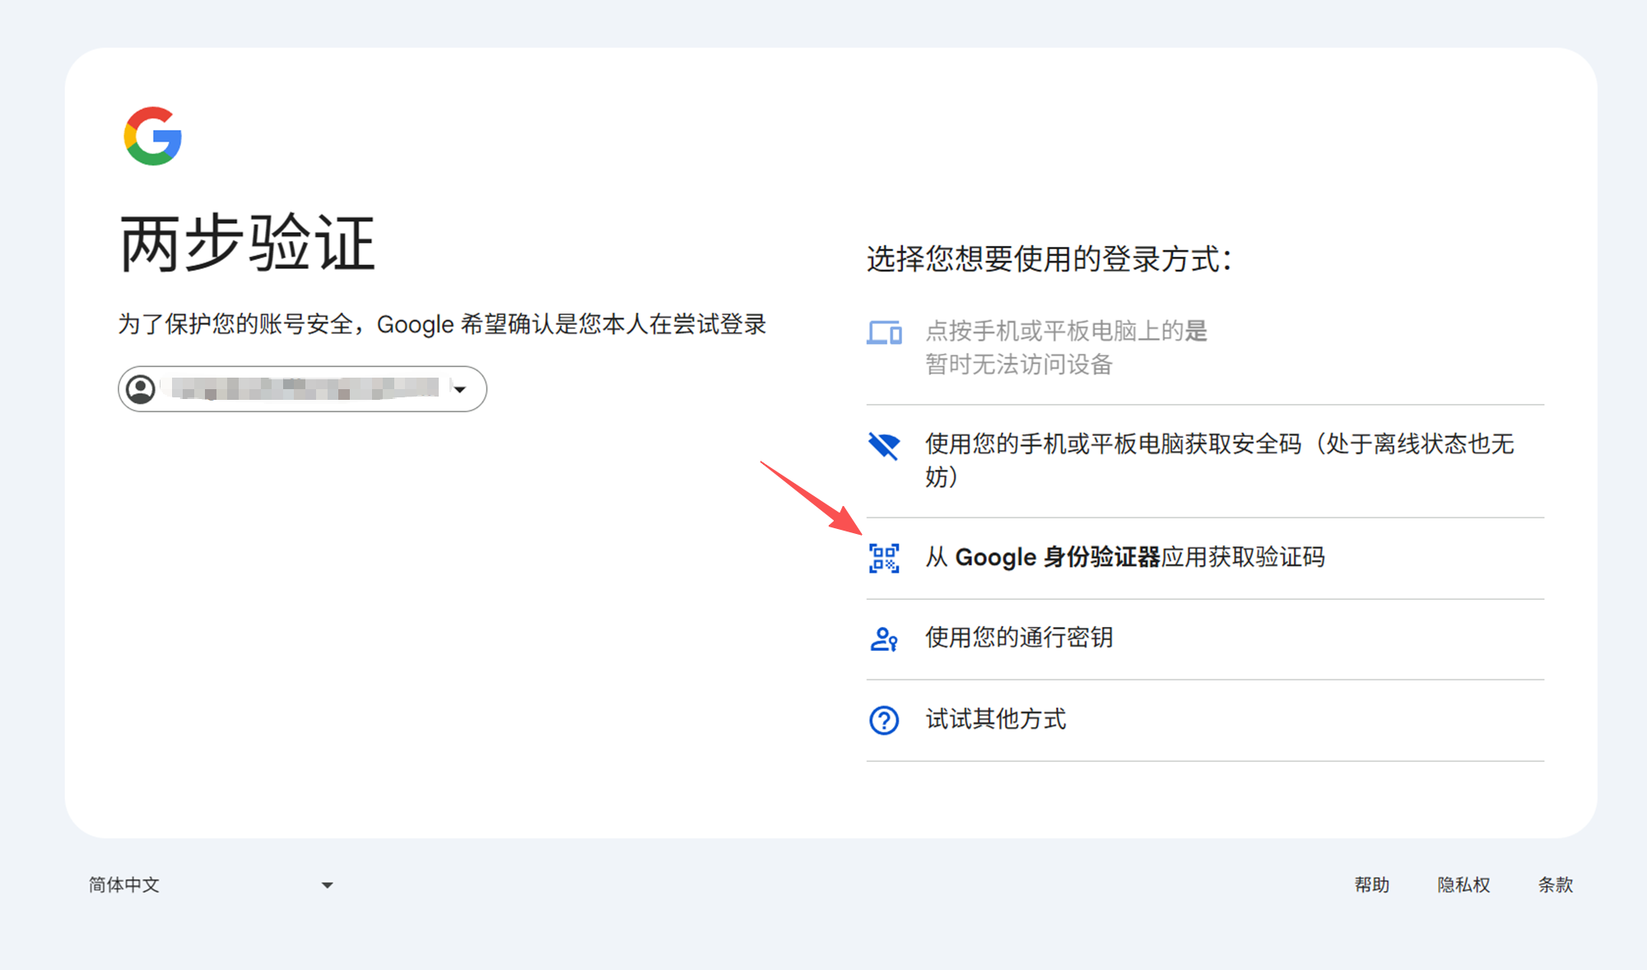
Task: Click the question mark circle icon
Action: pos(883,720)
